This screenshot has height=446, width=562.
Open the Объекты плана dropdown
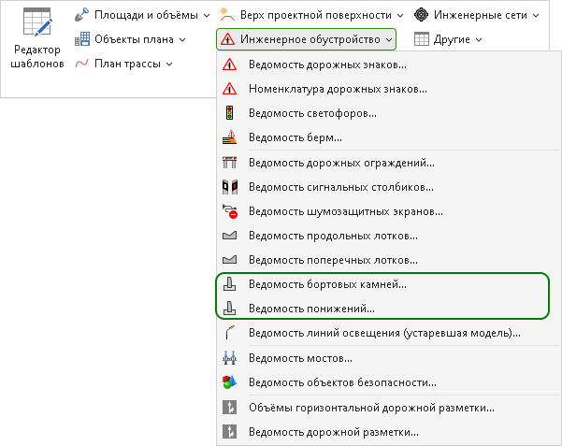130,39
